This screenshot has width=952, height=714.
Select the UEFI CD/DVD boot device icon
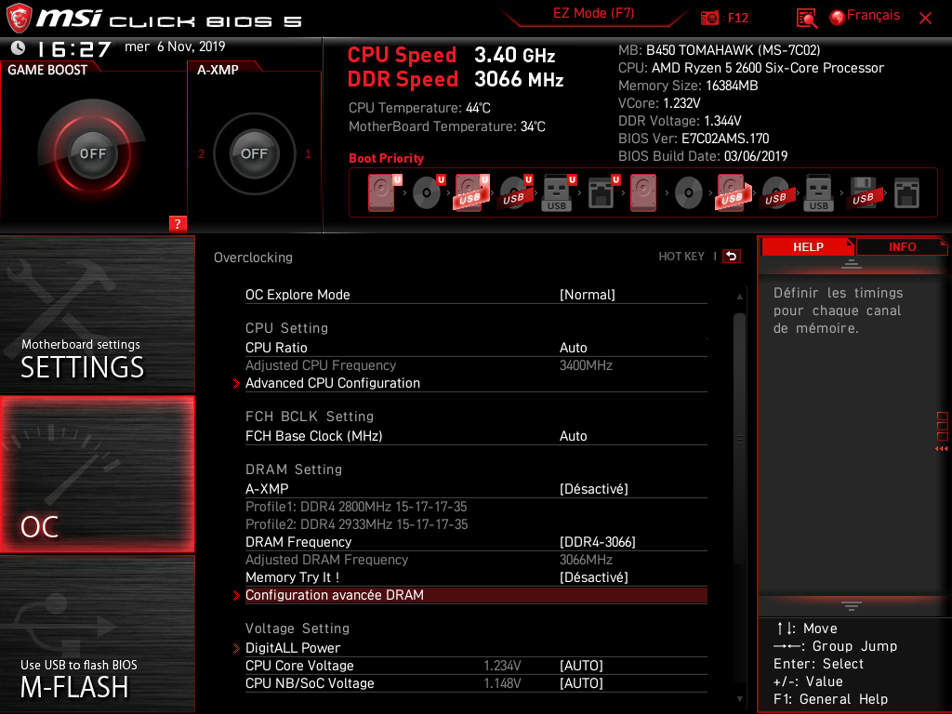(x=428, y=192)
